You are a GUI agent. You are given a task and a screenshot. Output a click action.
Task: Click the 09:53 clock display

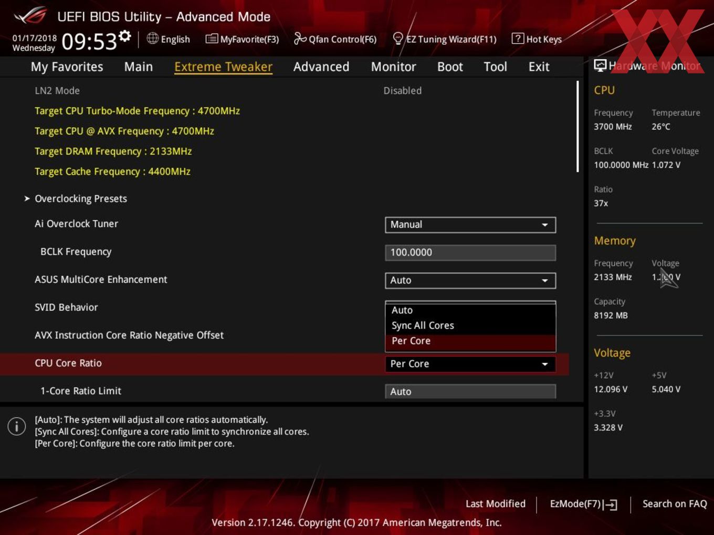(x=89, y=41)
